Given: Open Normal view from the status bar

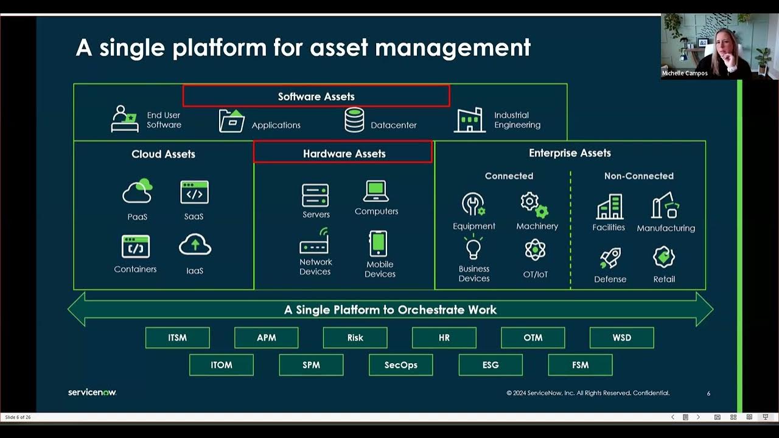Looking at the screenshot, I should click(x=718, y=417).
